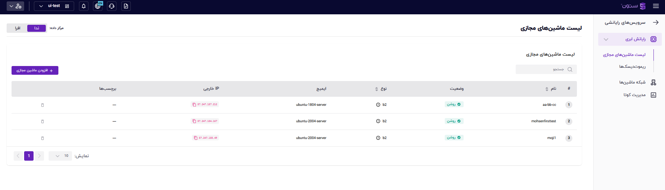Screen dimensions: 665x190
Task: Click the جستجو search field
Action: (x=542, y=70)
